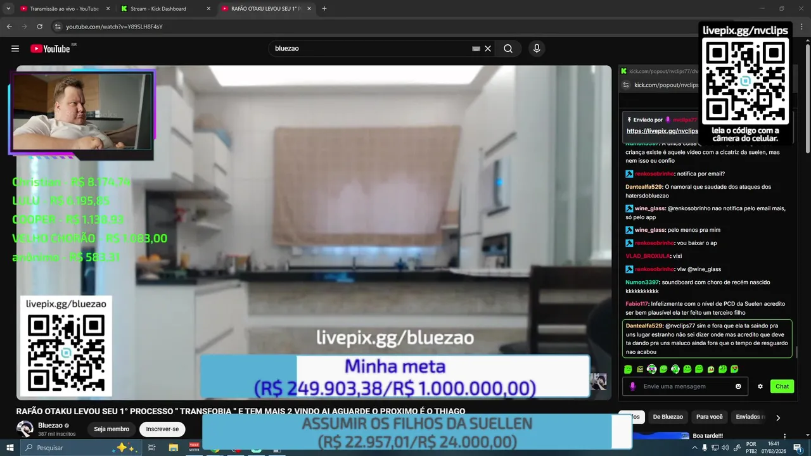Insert the angry olive-colored emote

tap(640, 369)
